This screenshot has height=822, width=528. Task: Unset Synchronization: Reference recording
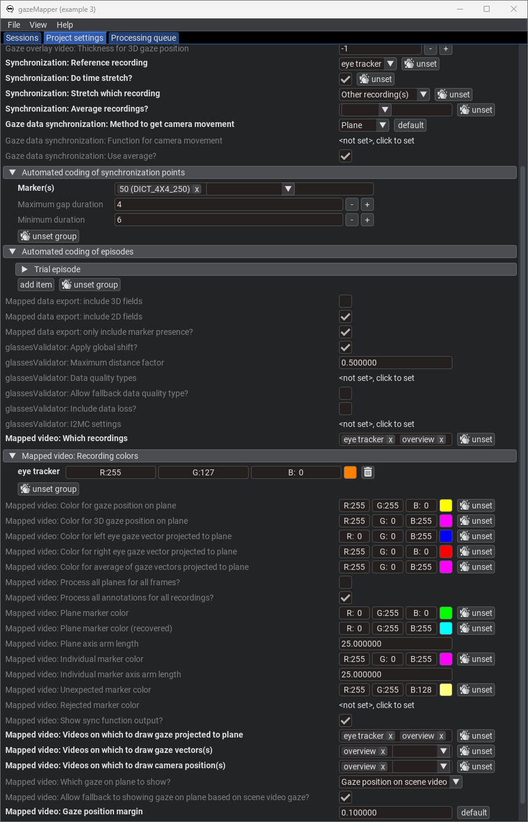(420, 64)
